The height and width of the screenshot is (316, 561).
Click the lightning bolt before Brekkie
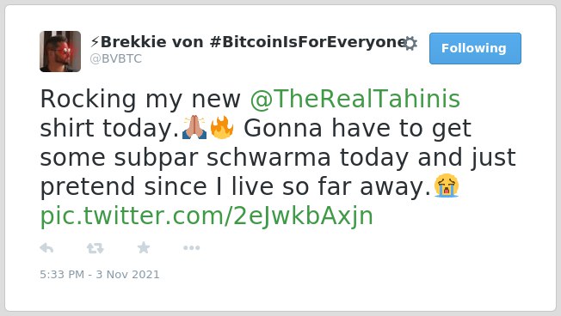pos(95,42)
